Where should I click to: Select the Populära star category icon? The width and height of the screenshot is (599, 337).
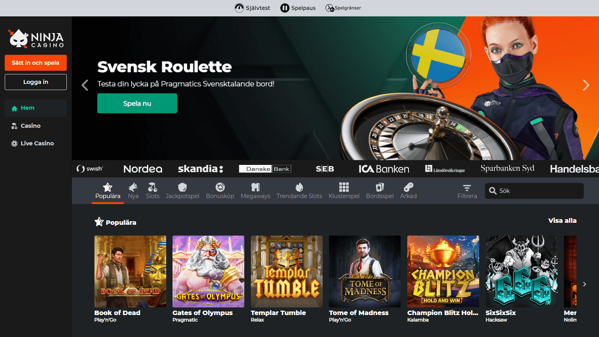click(x=107, y=187)
